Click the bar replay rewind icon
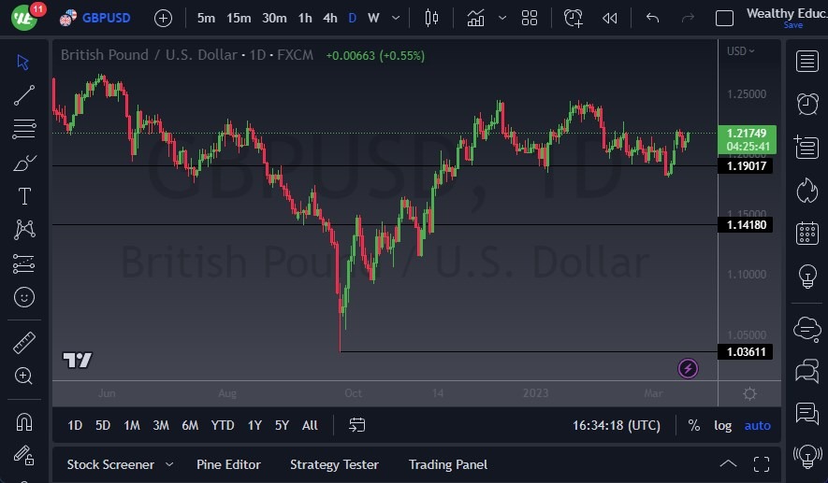The image size is (828, 483). click(x=610, y=18)
